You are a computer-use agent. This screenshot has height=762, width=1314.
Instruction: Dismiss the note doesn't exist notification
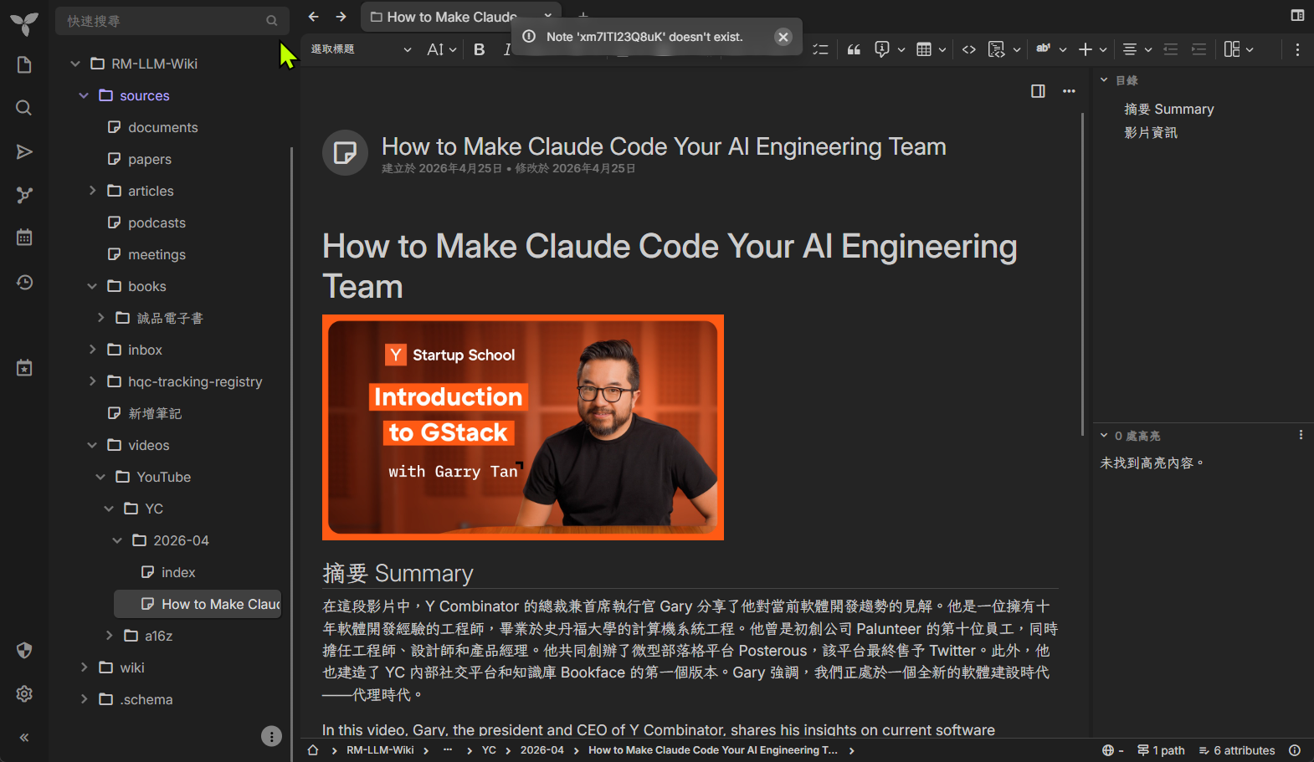783,37
